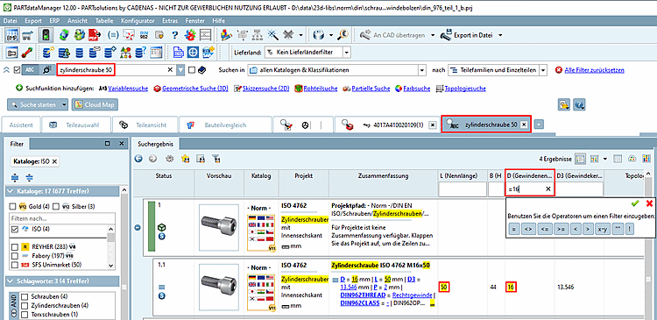Toggle the checkbox beside the book icon
The image size is (657, 320).
(192, 70)
